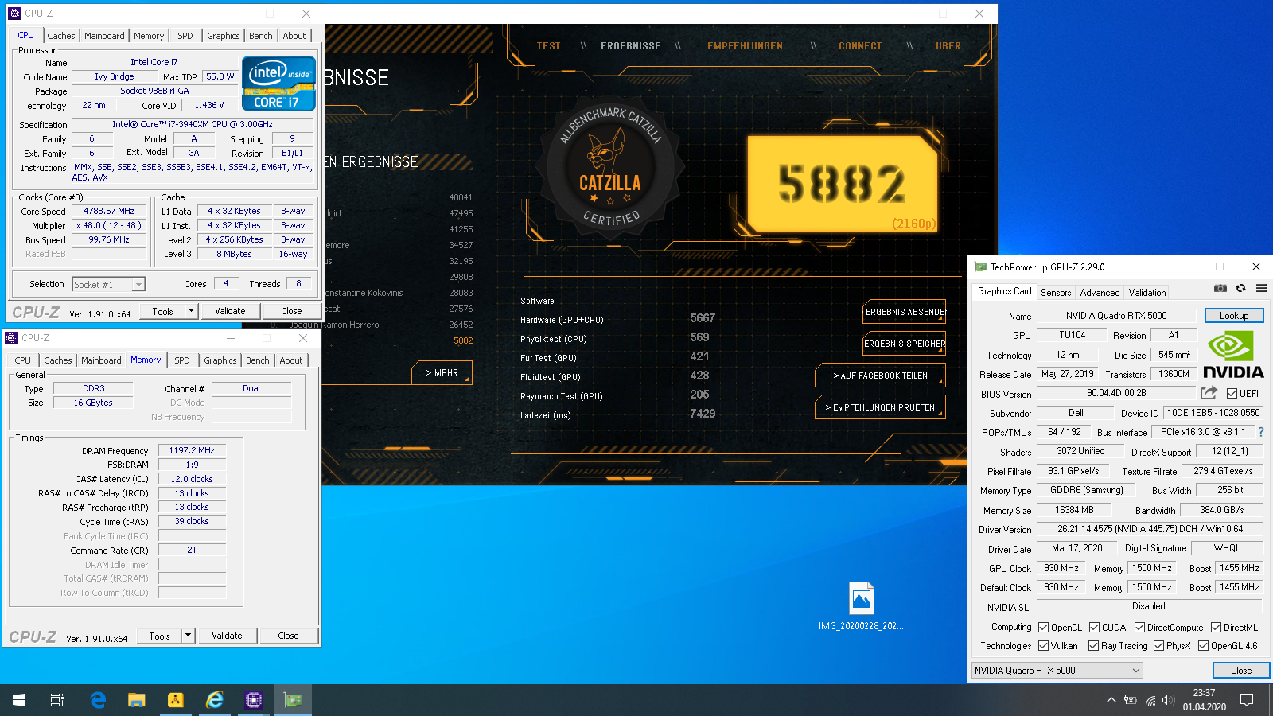Image resolution: width=1273 pixels, height=716 pixels.
Task: Toggle the DirectML checkbox
Action: [x=1216, y=628]
